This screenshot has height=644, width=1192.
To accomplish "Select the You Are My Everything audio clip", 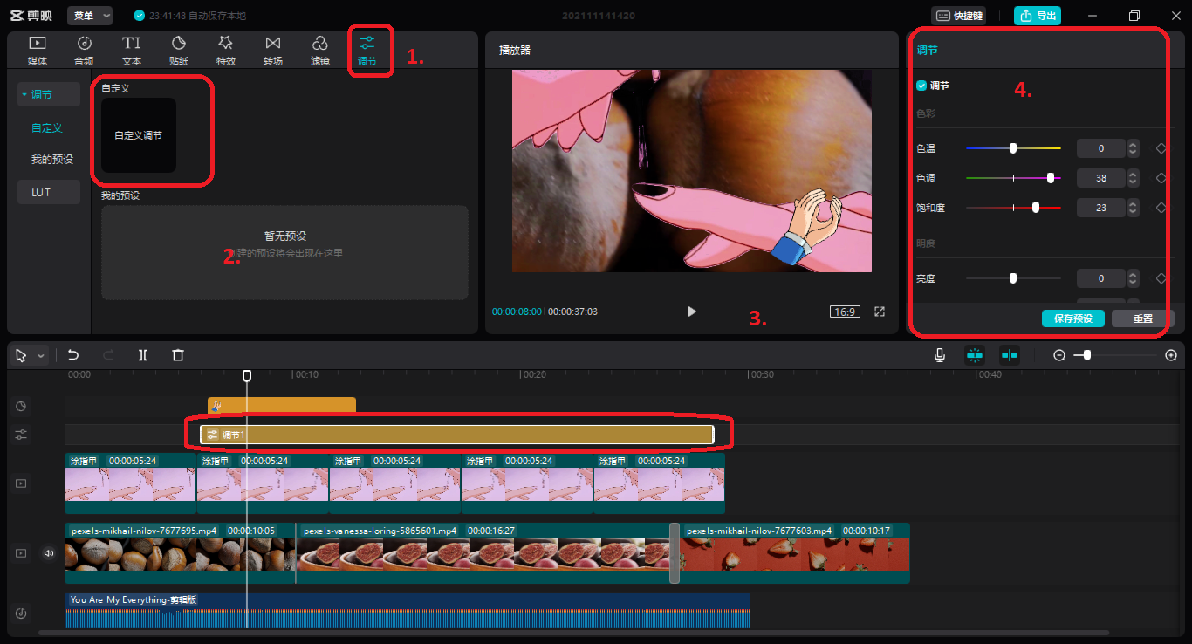I will [x=408, y=610].
